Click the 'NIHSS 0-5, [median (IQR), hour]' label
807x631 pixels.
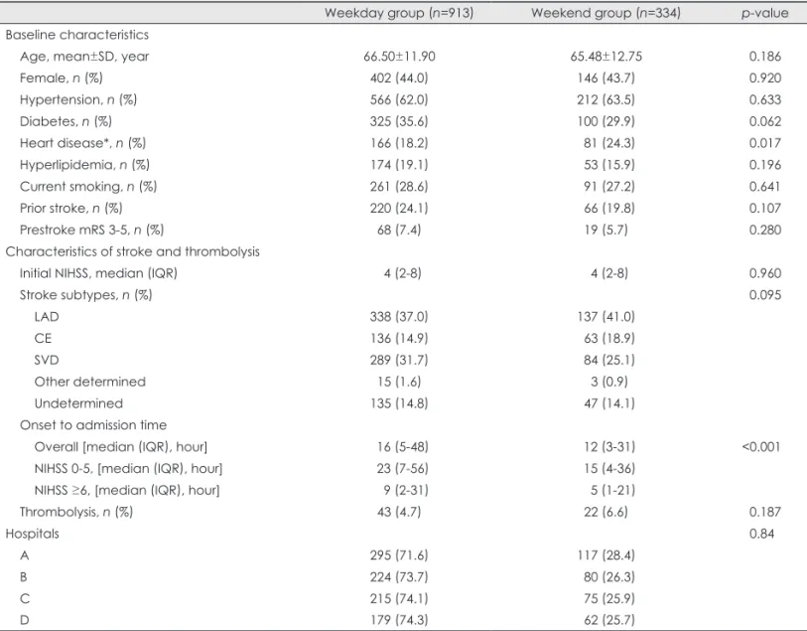click(x=128, y=468)
